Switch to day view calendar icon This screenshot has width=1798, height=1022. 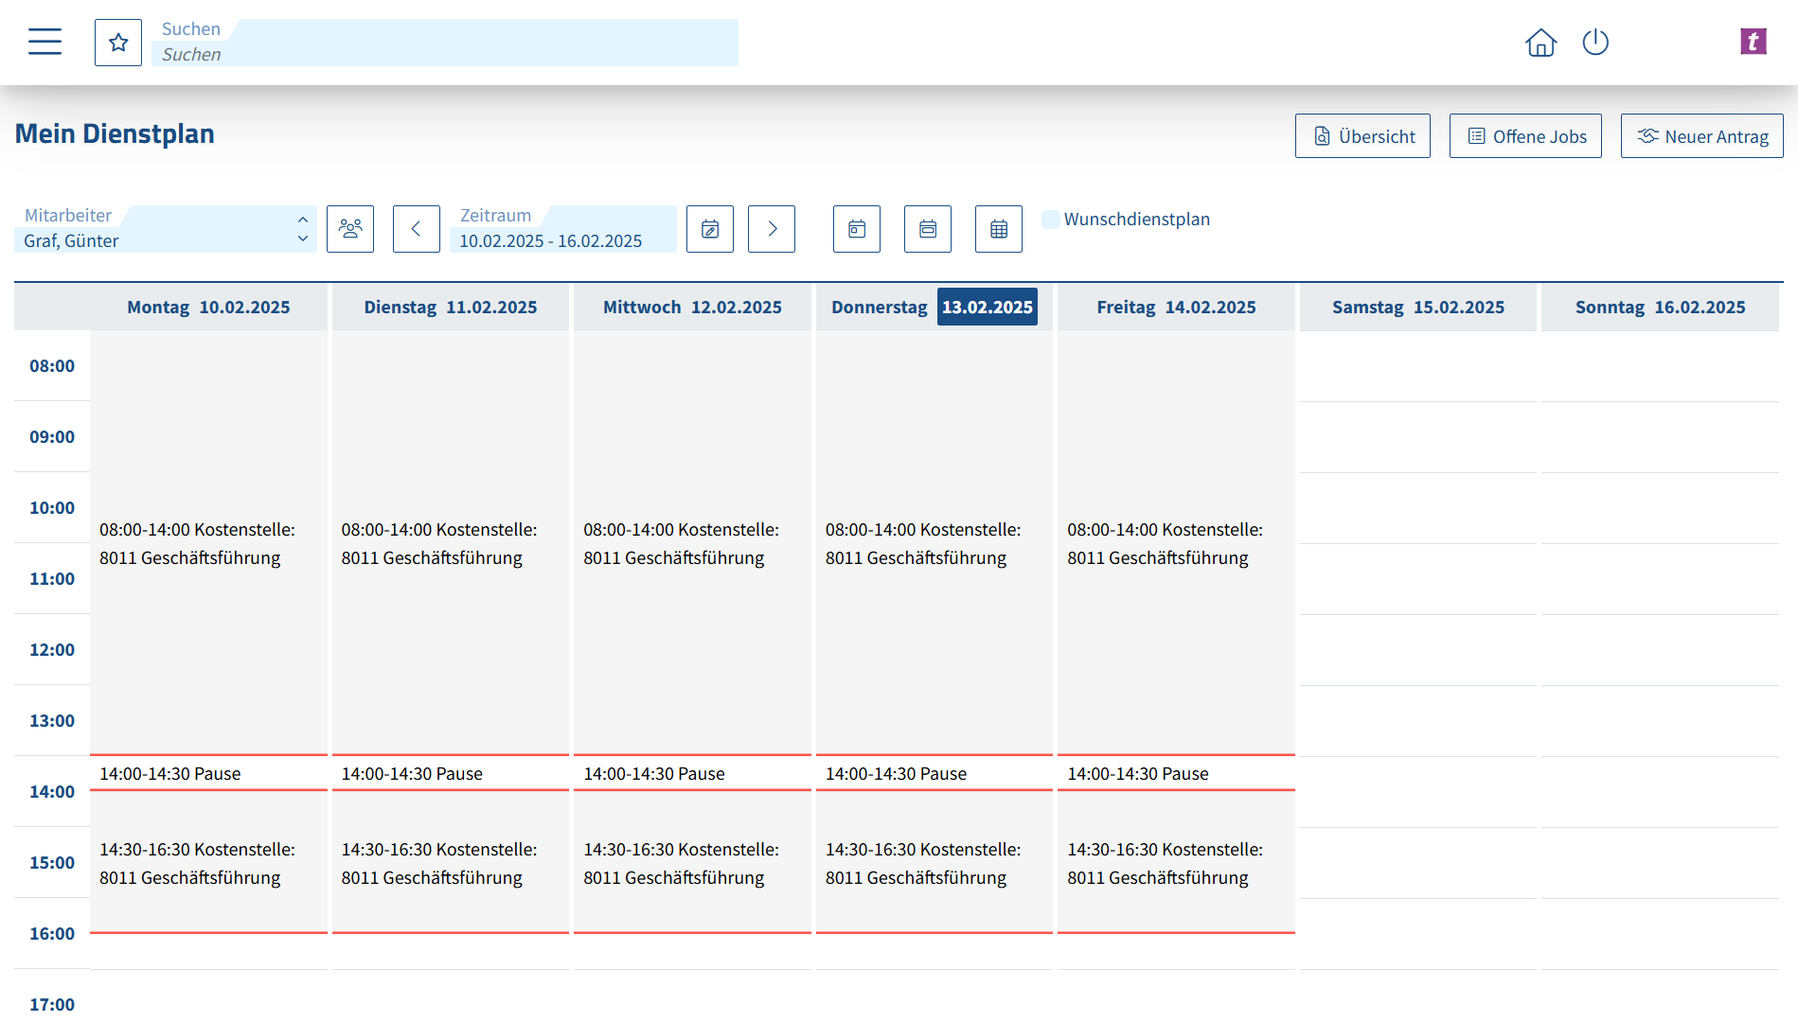856,229
